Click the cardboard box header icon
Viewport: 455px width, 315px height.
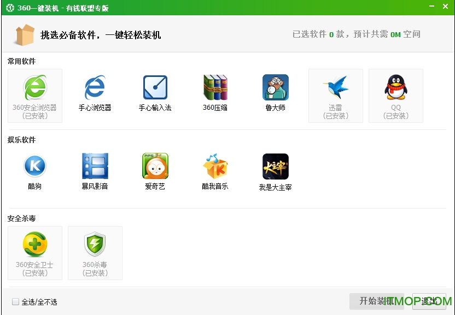tap(25, 35)
